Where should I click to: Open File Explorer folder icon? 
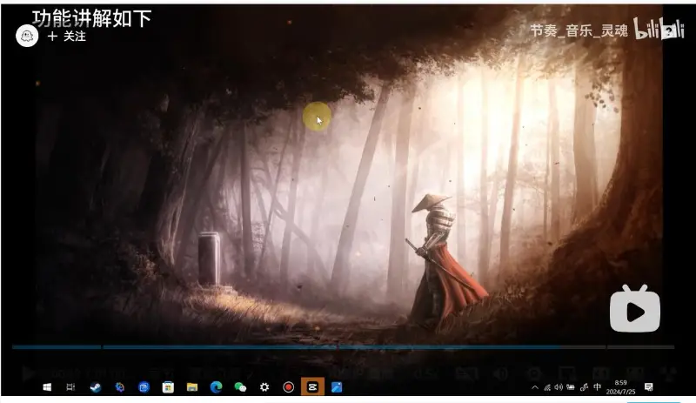[191, 387]
